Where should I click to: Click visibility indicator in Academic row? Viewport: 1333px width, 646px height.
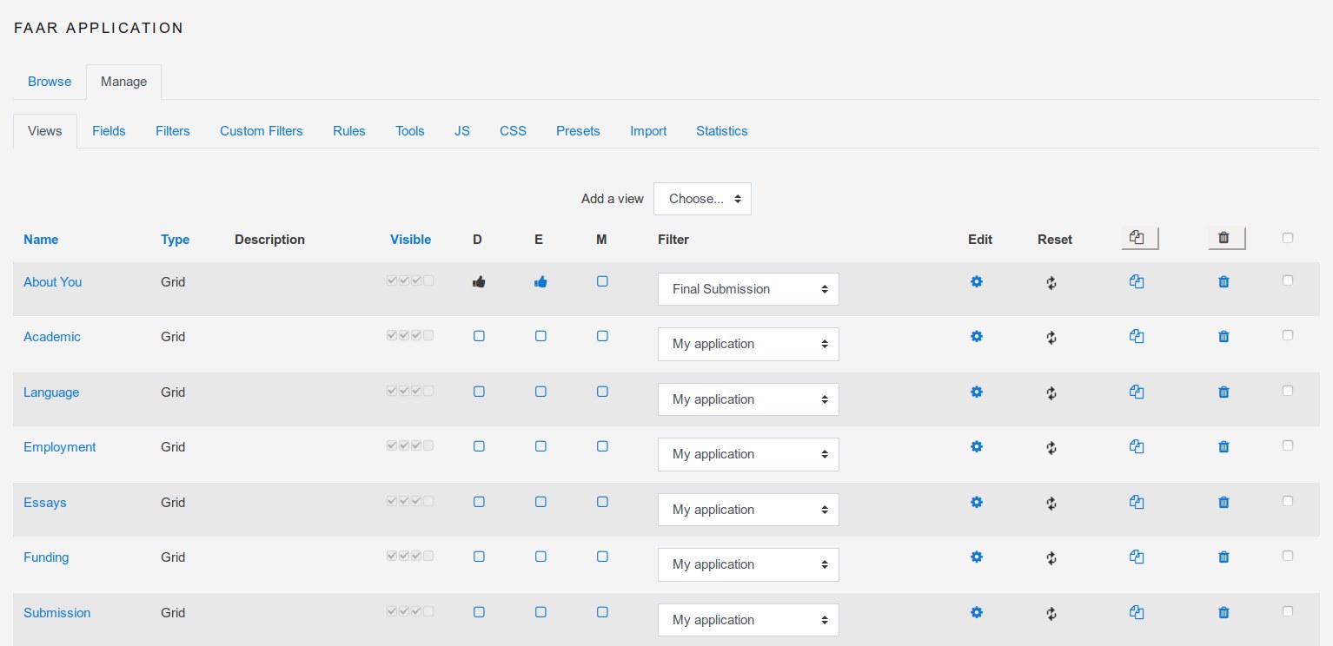(410, 335)
